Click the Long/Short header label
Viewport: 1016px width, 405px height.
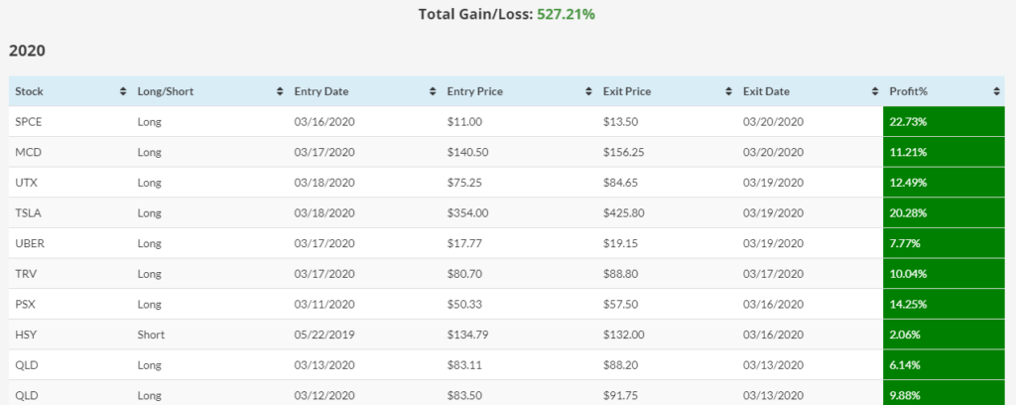click(x=166, y=92)
